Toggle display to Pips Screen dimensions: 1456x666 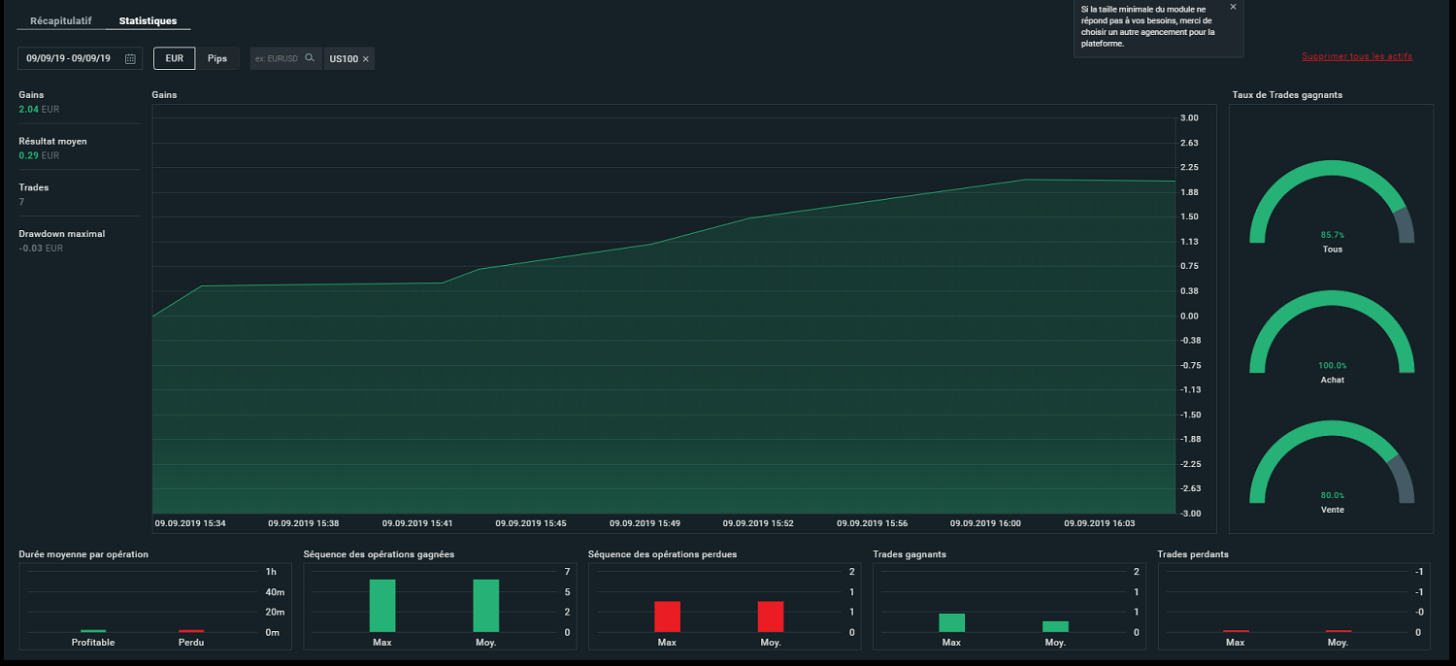pyautogui.click(x=217, y=58)
